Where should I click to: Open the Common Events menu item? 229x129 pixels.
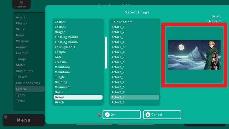[28, 83]
